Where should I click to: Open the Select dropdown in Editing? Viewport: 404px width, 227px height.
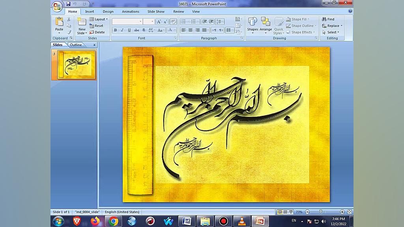click(331, 32)
